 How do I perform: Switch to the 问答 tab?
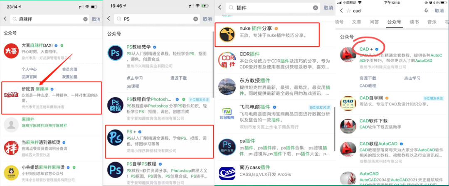[x=374, y=22]
